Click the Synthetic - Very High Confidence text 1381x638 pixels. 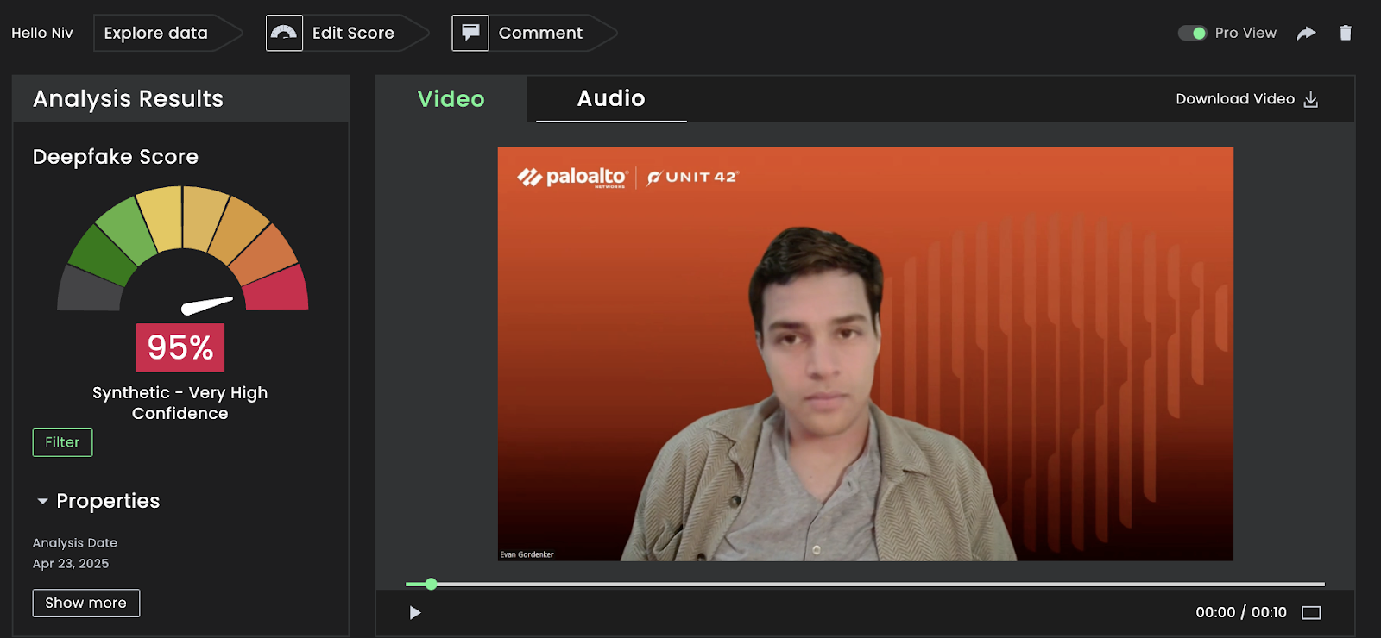tap(180, 403)
